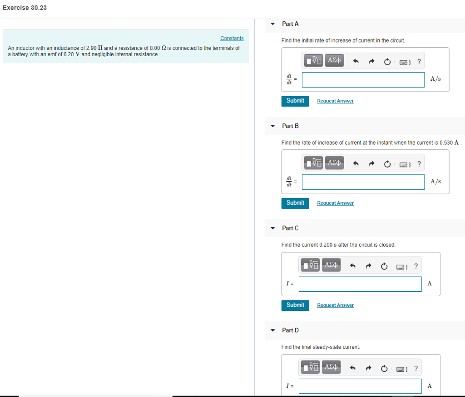Screen dimensions: 465x397
Task: Click the 'Part C' heading text
Action: click(x=290, y=228)
